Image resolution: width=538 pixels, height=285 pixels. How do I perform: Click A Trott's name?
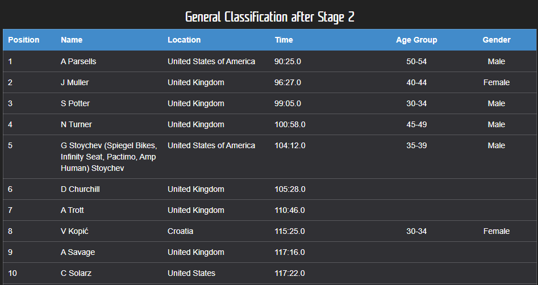(x=72, y=210)
